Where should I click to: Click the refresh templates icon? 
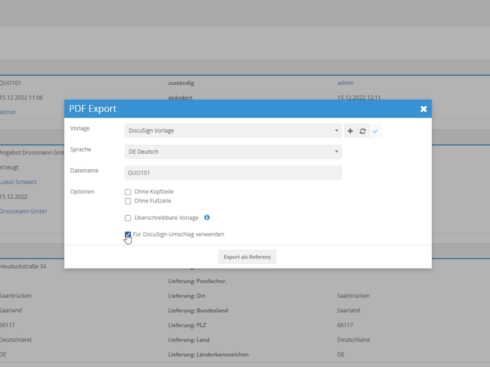point(363,131)
